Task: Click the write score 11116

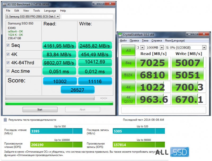Action: tap(95, 81)
